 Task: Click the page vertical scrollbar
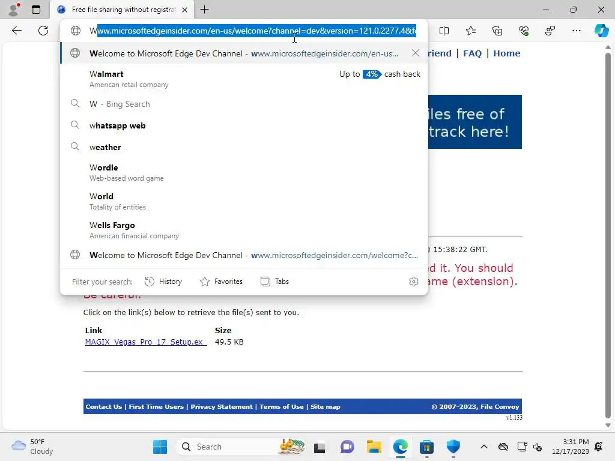coord(608,235)
